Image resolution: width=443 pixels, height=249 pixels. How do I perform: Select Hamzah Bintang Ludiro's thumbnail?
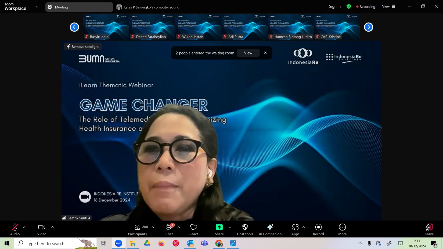pyautogui.click(x=291, y=27)
